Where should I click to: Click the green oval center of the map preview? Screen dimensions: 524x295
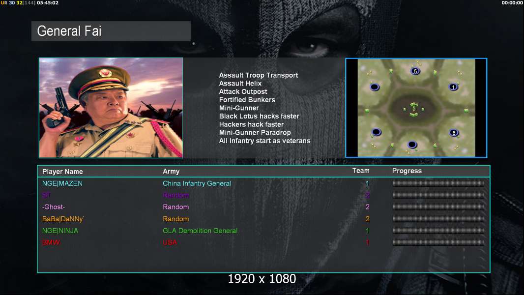tap(414, 109)
